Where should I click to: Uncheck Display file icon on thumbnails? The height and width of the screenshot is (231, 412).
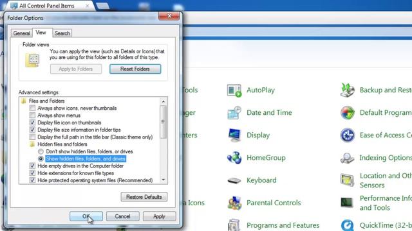click(32, 123)
